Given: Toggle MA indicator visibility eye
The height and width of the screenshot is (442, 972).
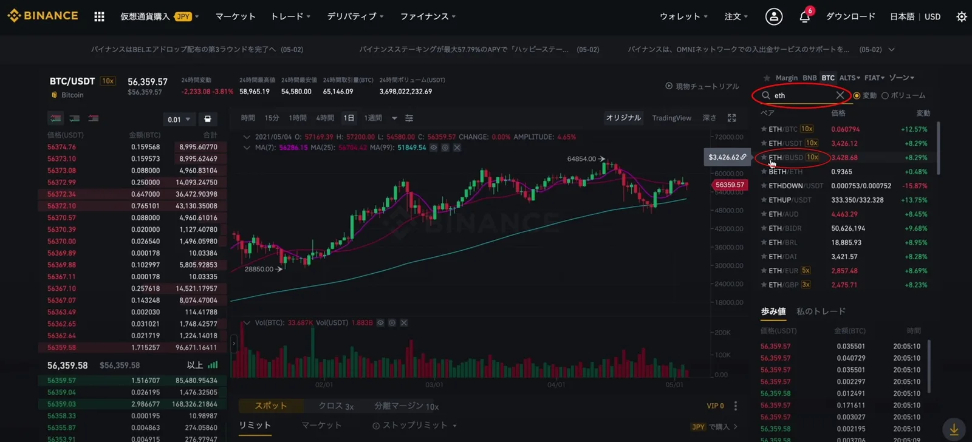Looking at the screenshot, I should 433,148.
